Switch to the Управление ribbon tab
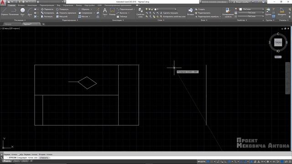The width and height of the screenshot is (292, 164). [x=68, y=5]
